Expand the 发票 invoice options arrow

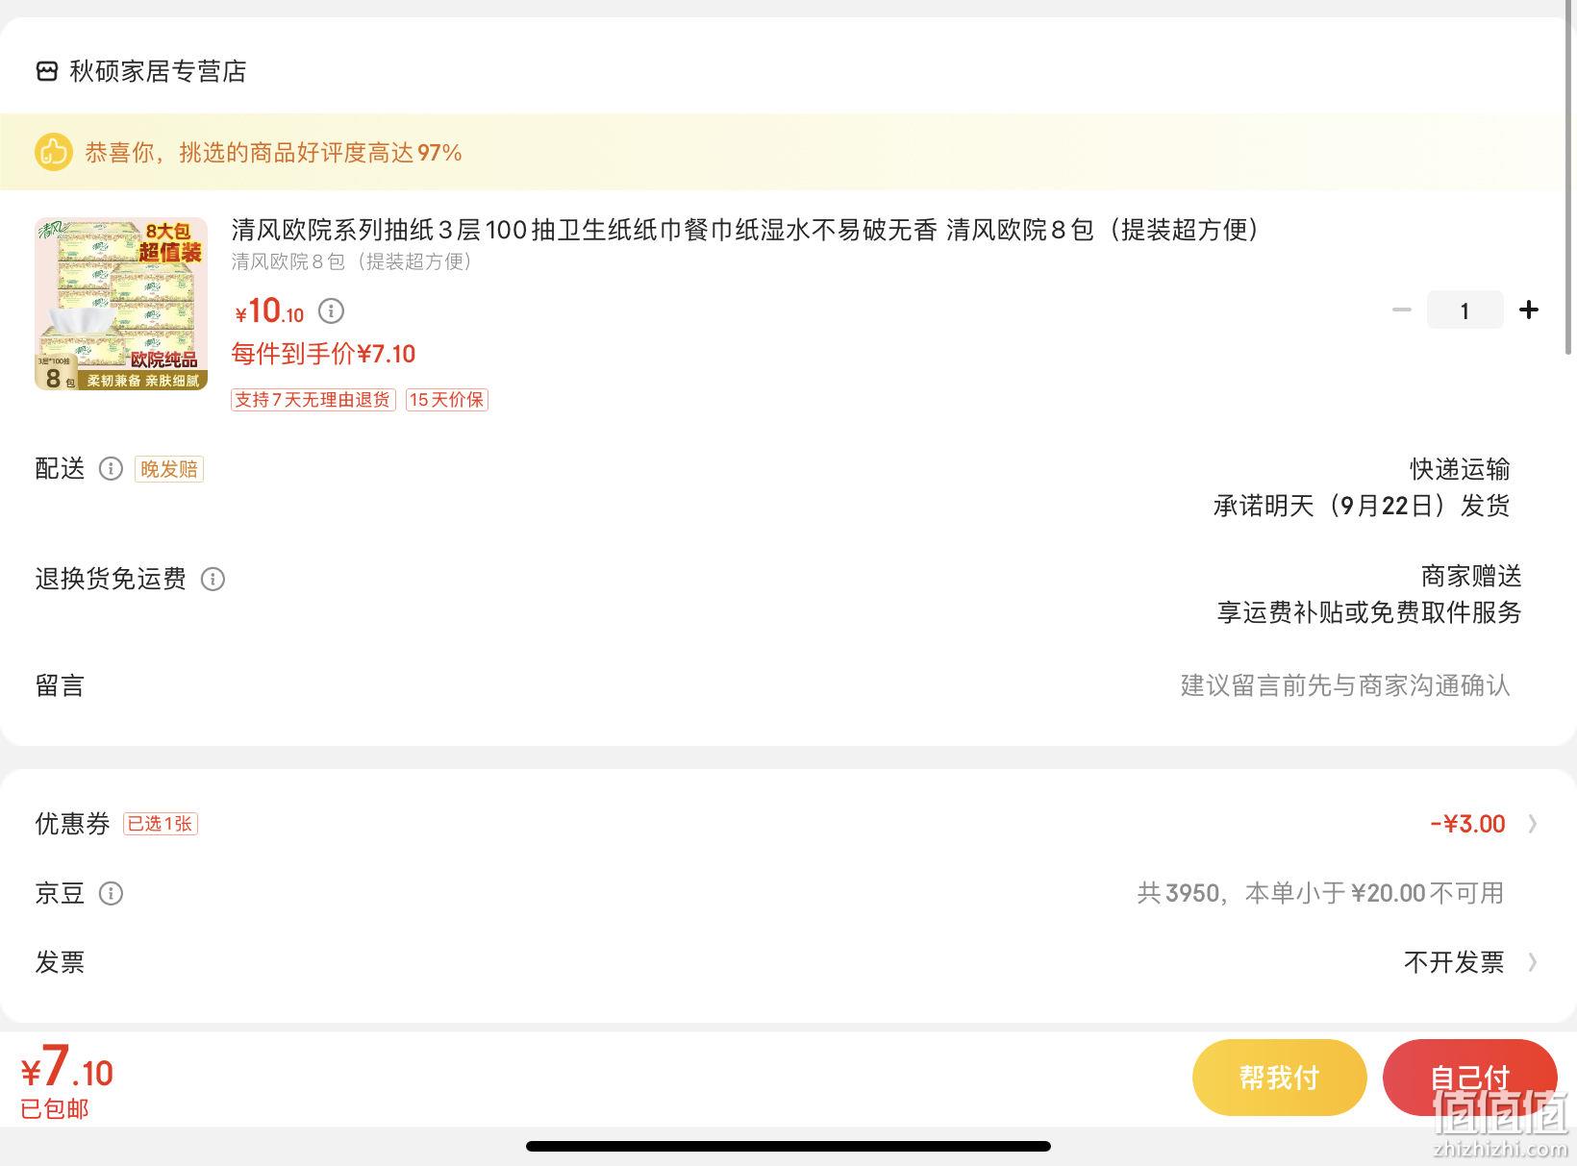coord(1533,962)
